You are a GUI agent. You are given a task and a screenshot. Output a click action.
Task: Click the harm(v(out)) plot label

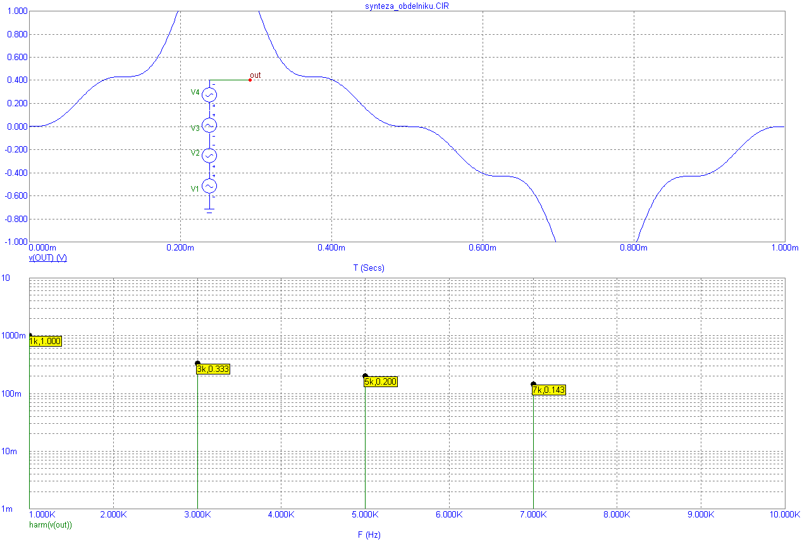(51, 524)
